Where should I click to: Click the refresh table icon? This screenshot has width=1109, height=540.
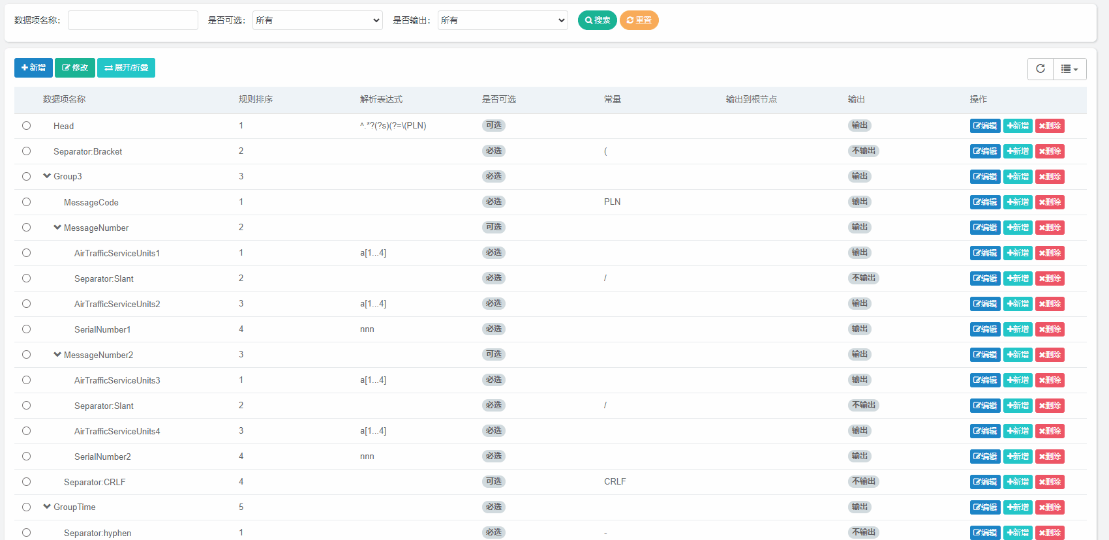coord(1041,68)
